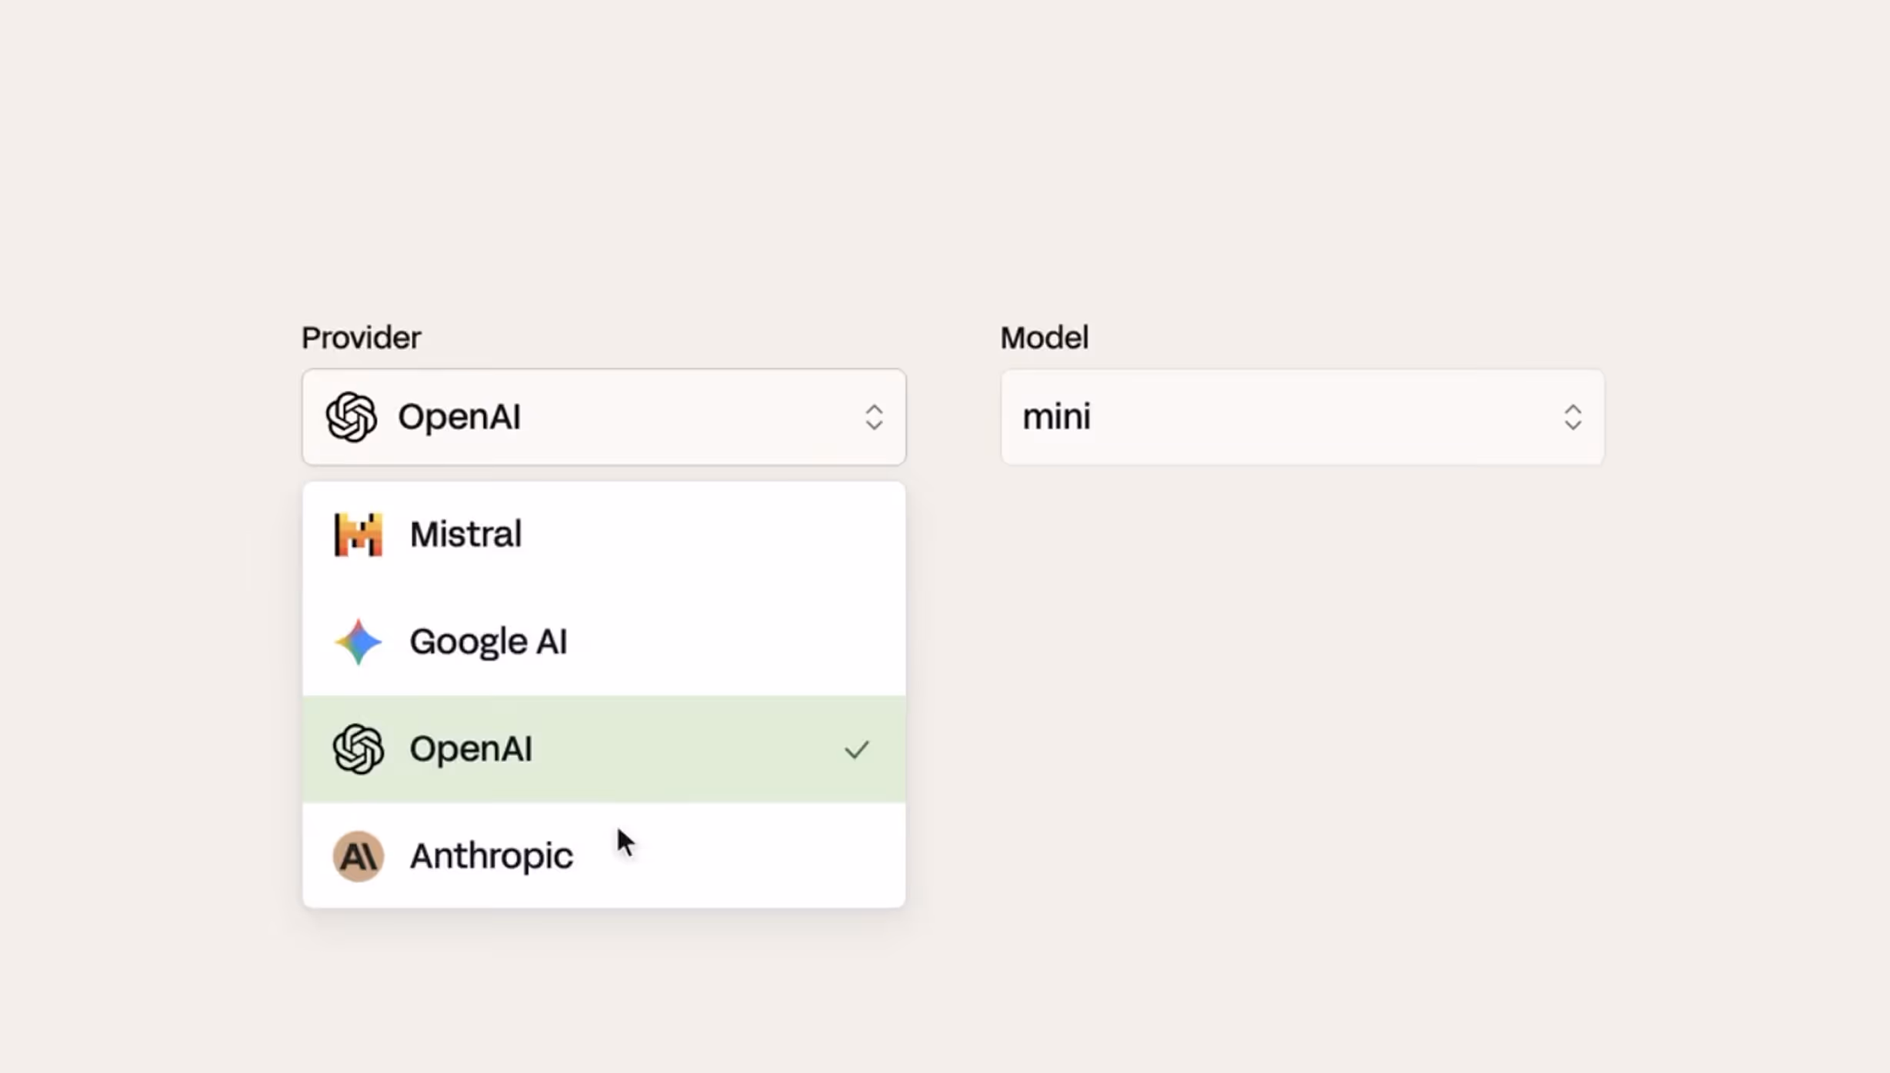Click the Provider label text
The image size is (1890, 1073).
tap(362, 338)
